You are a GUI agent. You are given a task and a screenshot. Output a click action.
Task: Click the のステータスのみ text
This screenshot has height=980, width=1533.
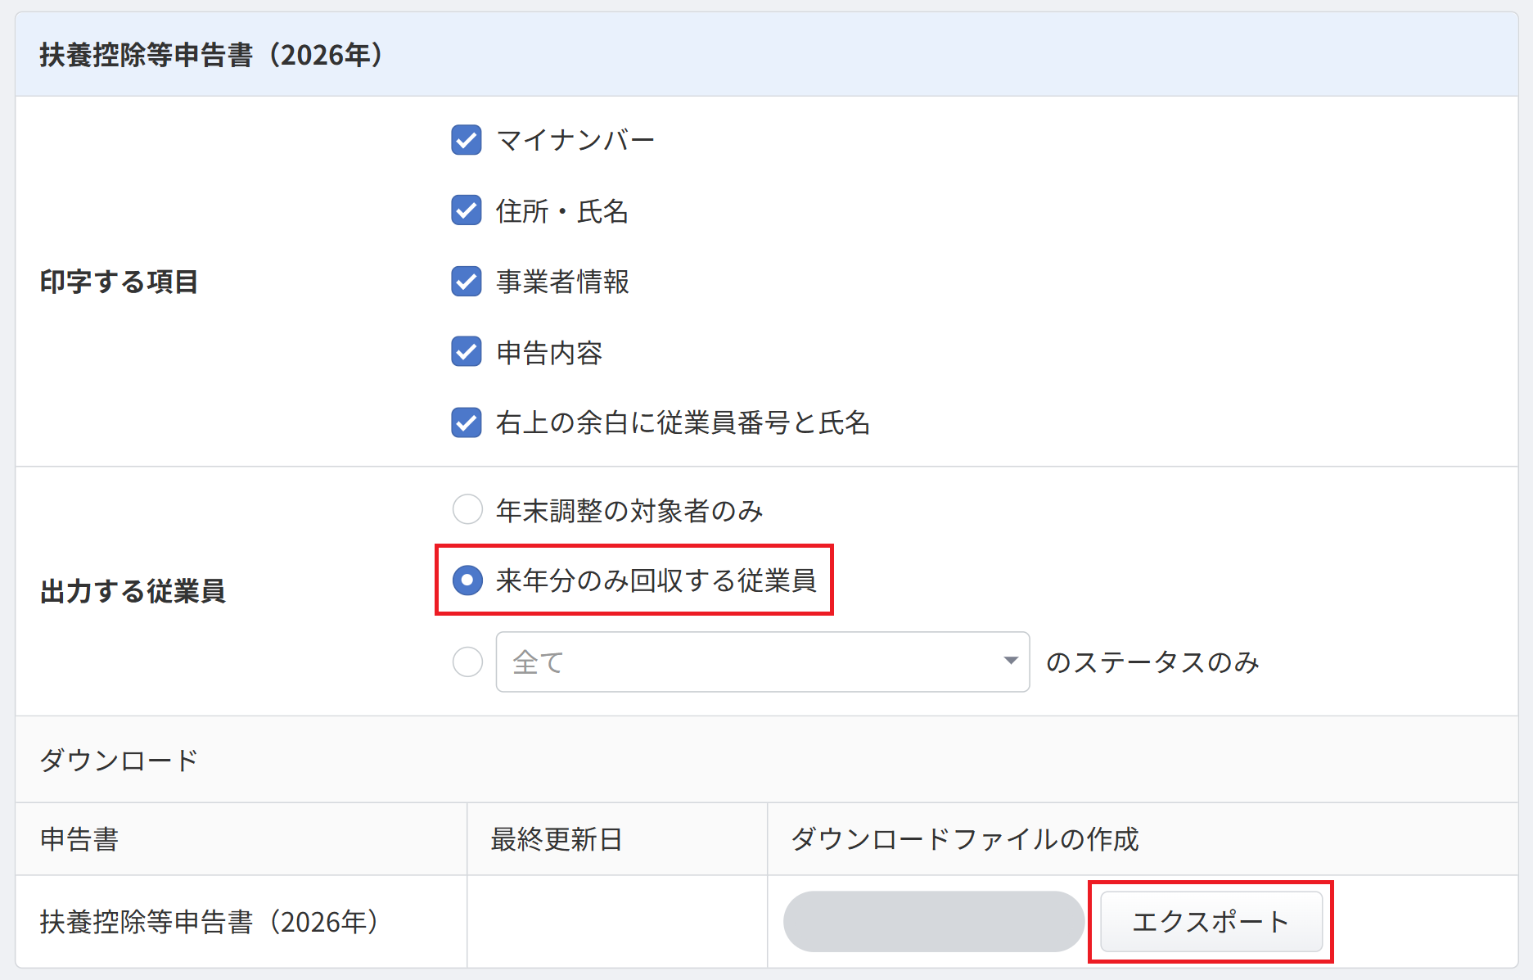pos(1152,662)
